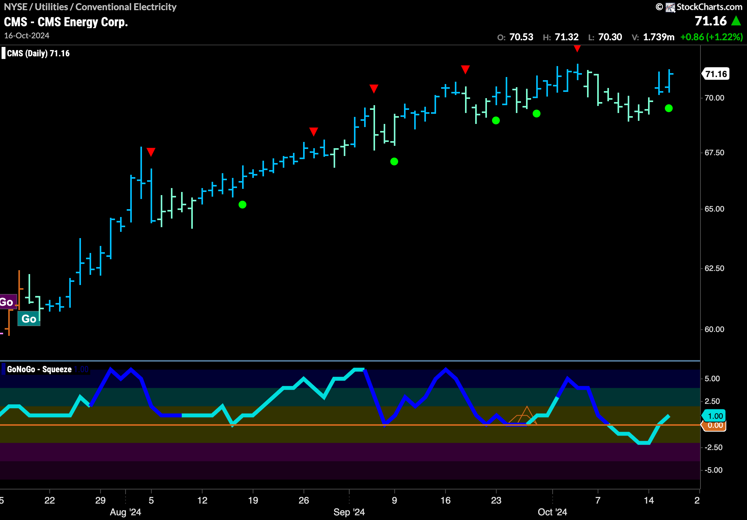Click the 70.00 price axis label
This screenshot has height=520, width=747.
[x=714, y=98]
